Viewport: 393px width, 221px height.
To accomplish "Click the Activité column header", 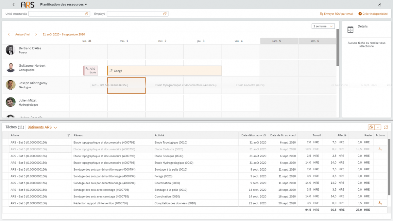I will coord(159,135).
